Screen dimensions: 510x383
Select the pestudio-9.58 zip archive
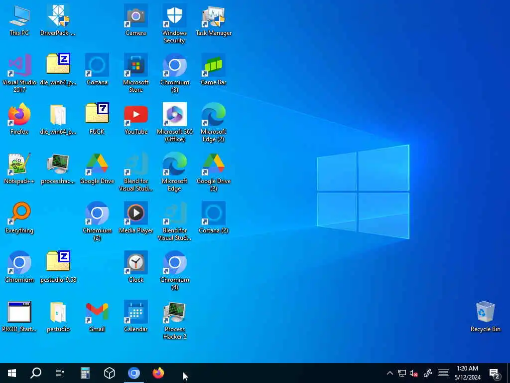(58, 267)
